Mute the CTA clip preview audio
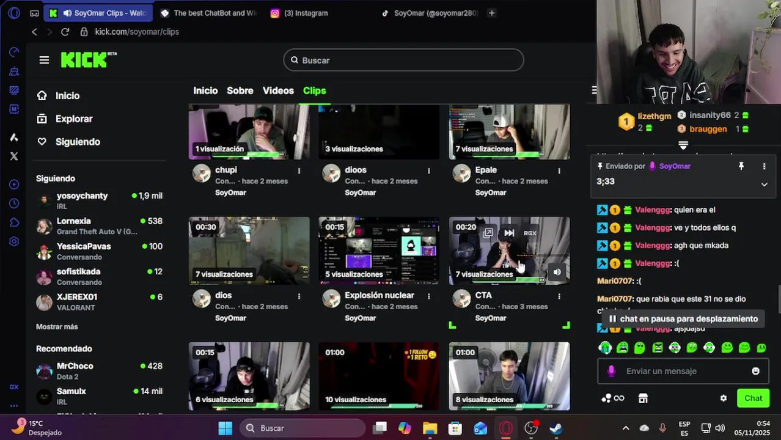Image resolution: width=781 pixels, height=440 pixels. pos(557,272)
